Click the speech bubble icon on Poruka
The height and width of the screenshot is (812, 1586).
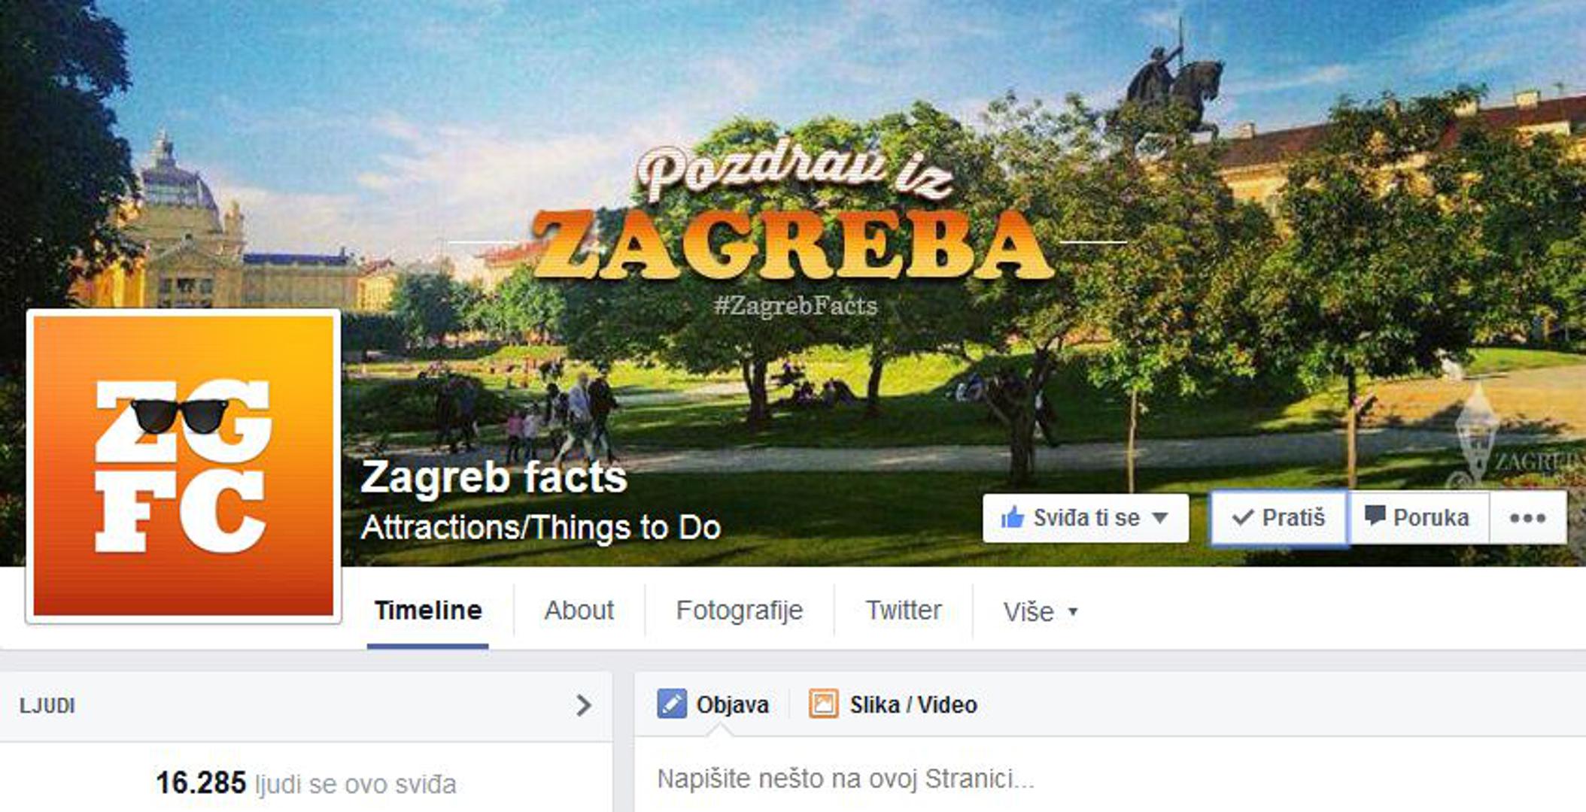1375,516
